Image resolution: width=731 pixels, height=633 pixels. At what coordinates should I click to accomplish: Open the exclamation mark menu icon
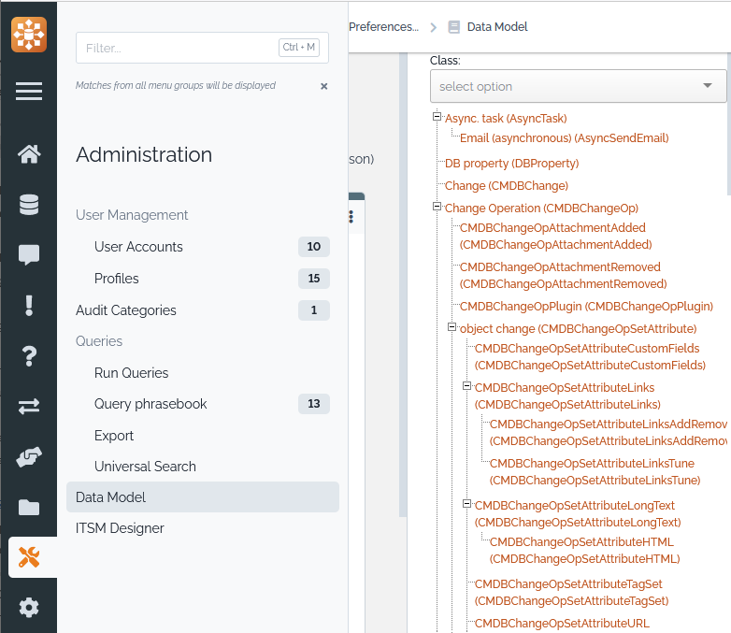[x=28, y=305]
